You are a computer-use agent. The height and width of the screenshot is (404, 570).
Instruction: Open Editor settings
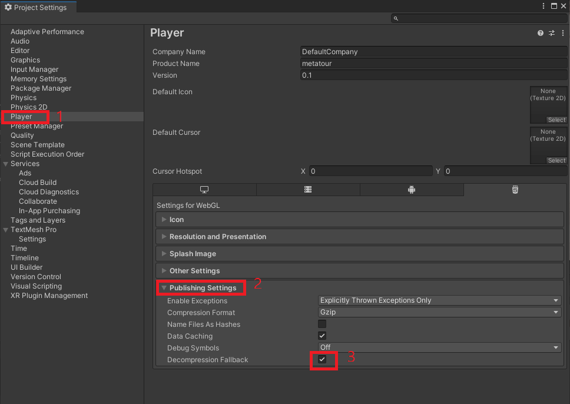20,51
